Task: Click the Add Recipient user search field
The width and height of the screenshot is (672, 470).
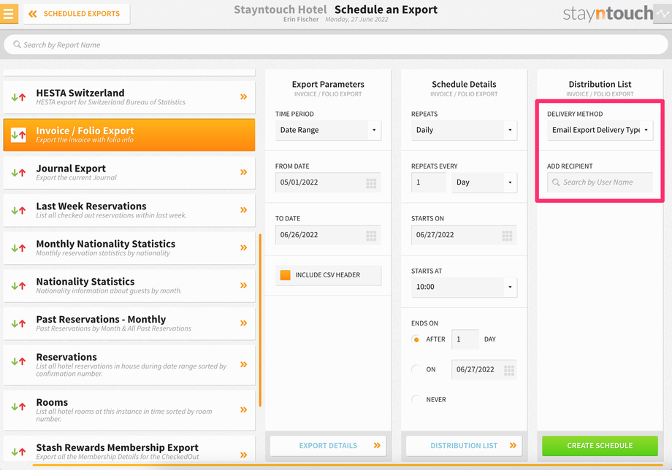Action: coord(600,182)
